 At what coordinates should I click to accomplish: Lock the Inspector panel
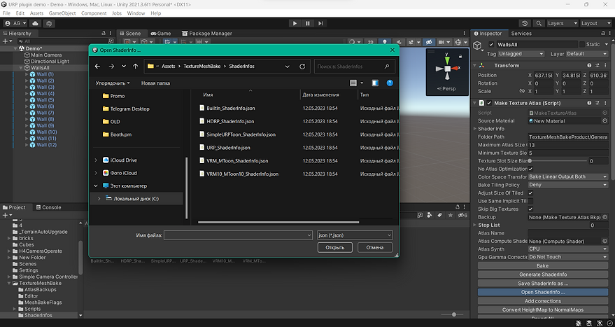tap(603, 34)
